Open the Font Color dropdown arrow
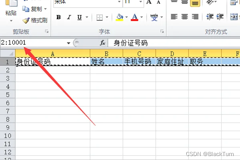The height and width of the screenshot is (160, 240). [141, 17]
